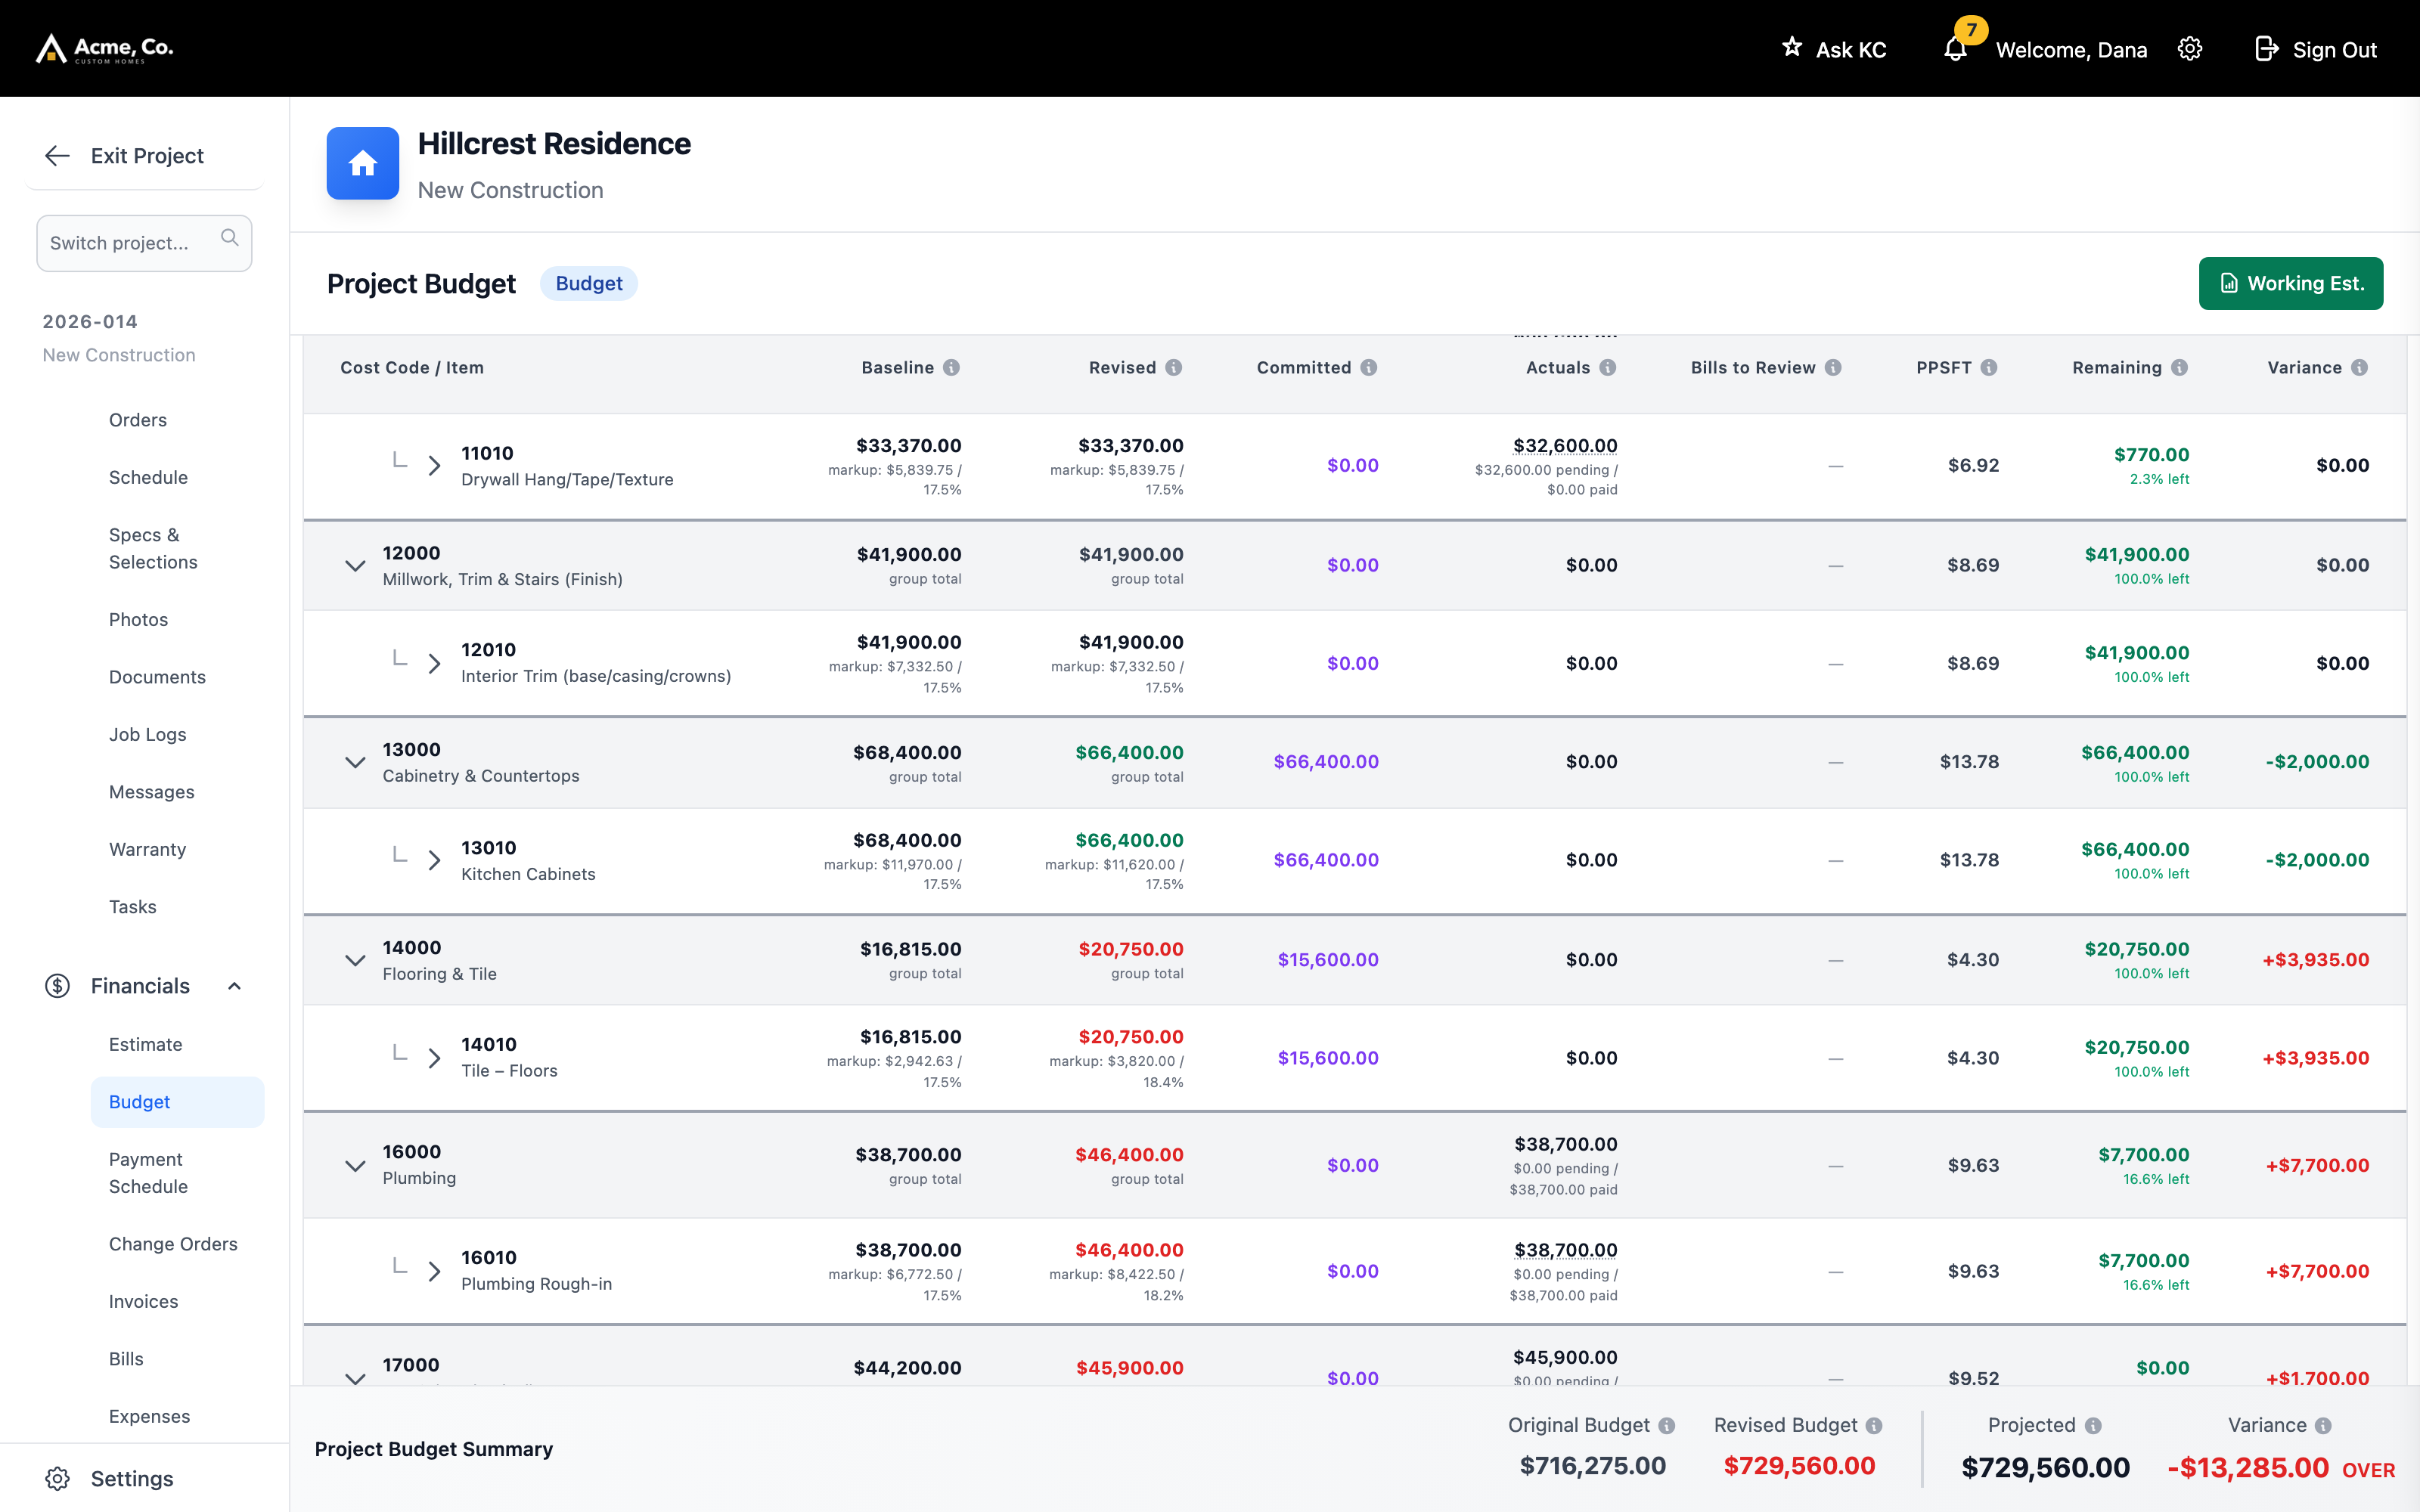Click the Ask KC star icon

(1792, 47)
